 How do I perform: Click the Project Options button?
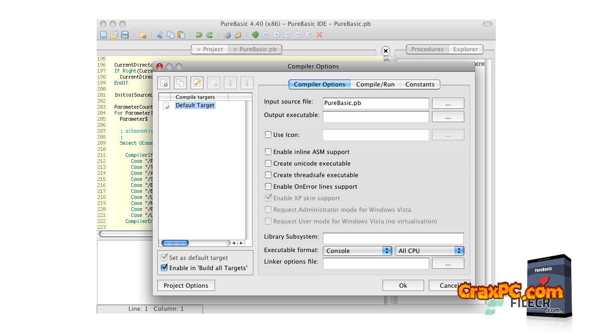186,285
